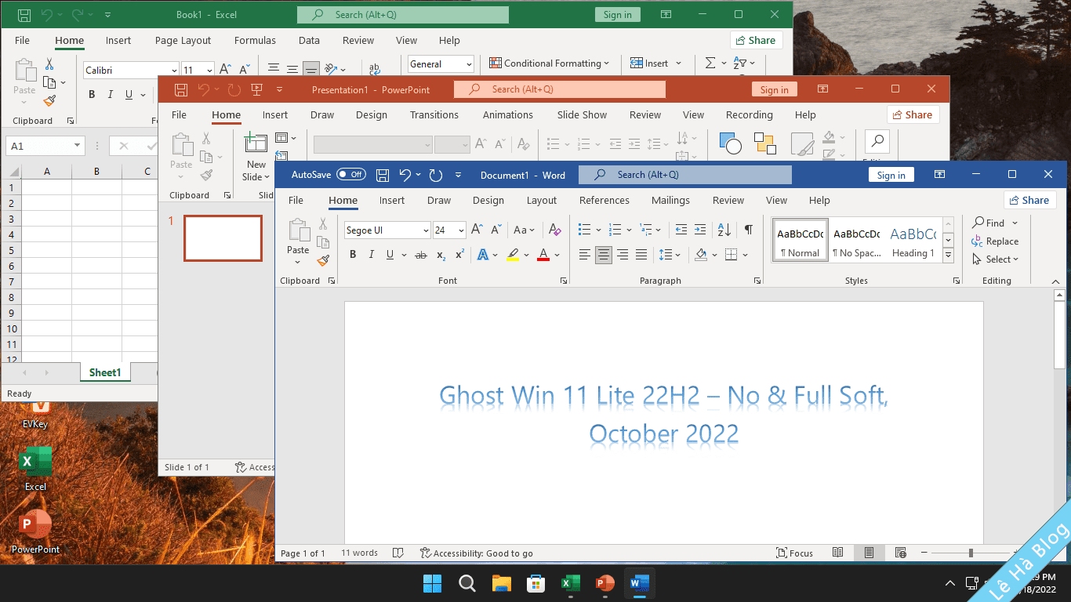Image resolution: width=1071 pixels, height=602 pixels.
Task: Open font size 24 dropdown in Word
Action: coord(461,230)
